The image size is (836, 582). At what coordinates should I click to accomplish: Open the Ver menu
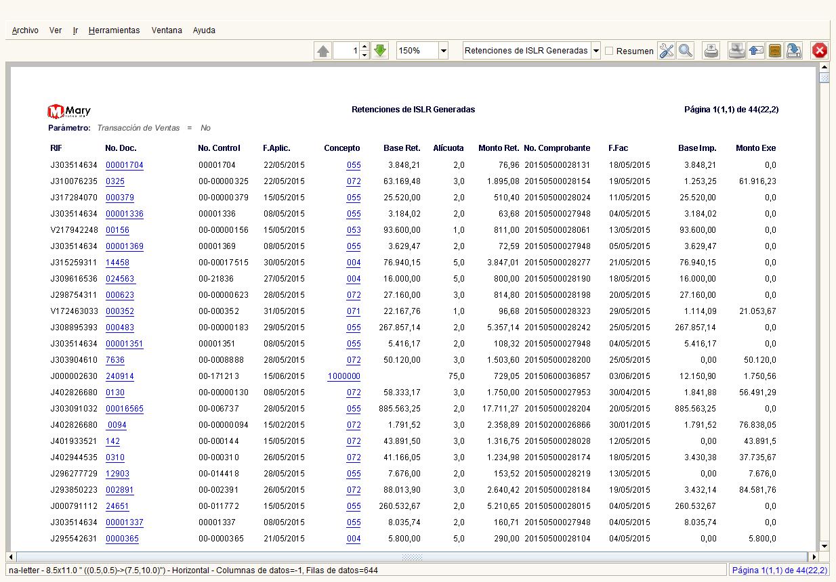coord(56,30)
